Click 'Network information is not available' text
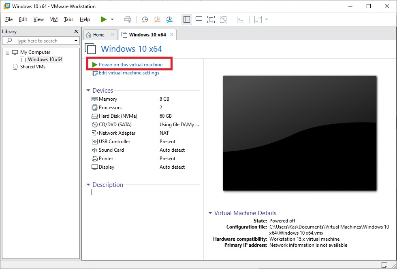The image size is (397, 269). coord(308,245)
